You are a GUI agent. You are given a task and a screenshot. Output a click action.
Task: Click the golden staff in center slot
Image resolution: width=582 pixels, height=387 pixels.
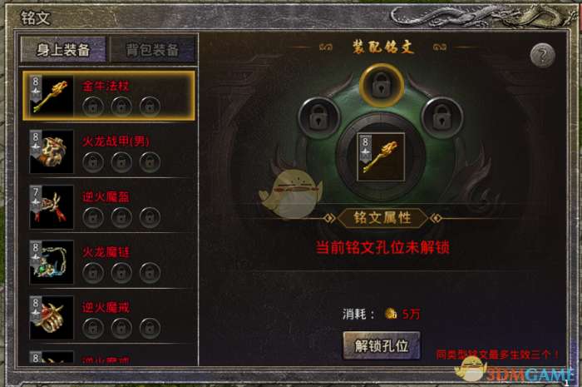pos(381,157)
